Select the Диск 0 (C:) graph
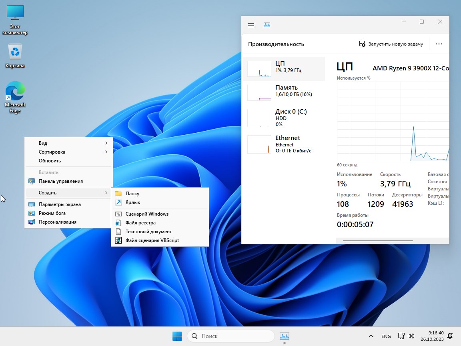The height and width of the screenshot is (346, 461). click(284, 117)
